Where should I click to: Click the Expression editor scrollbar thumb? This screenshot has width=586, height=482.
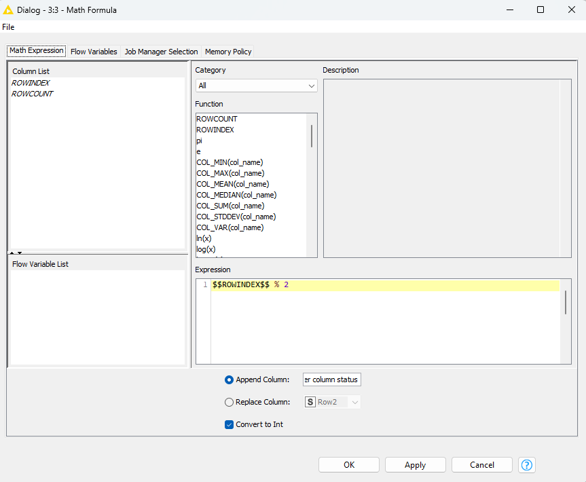[566, 302]
